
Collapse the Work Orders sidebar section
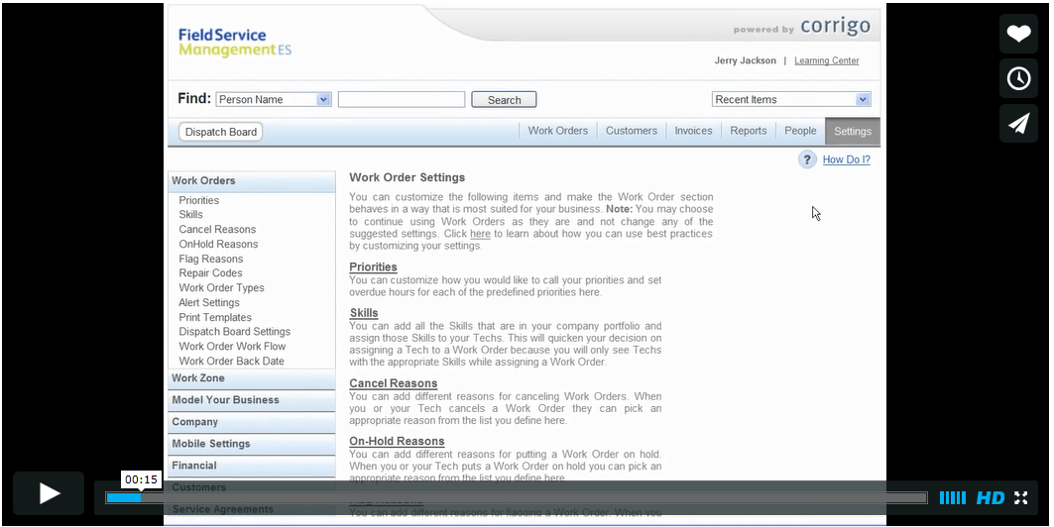click(252, 181)
